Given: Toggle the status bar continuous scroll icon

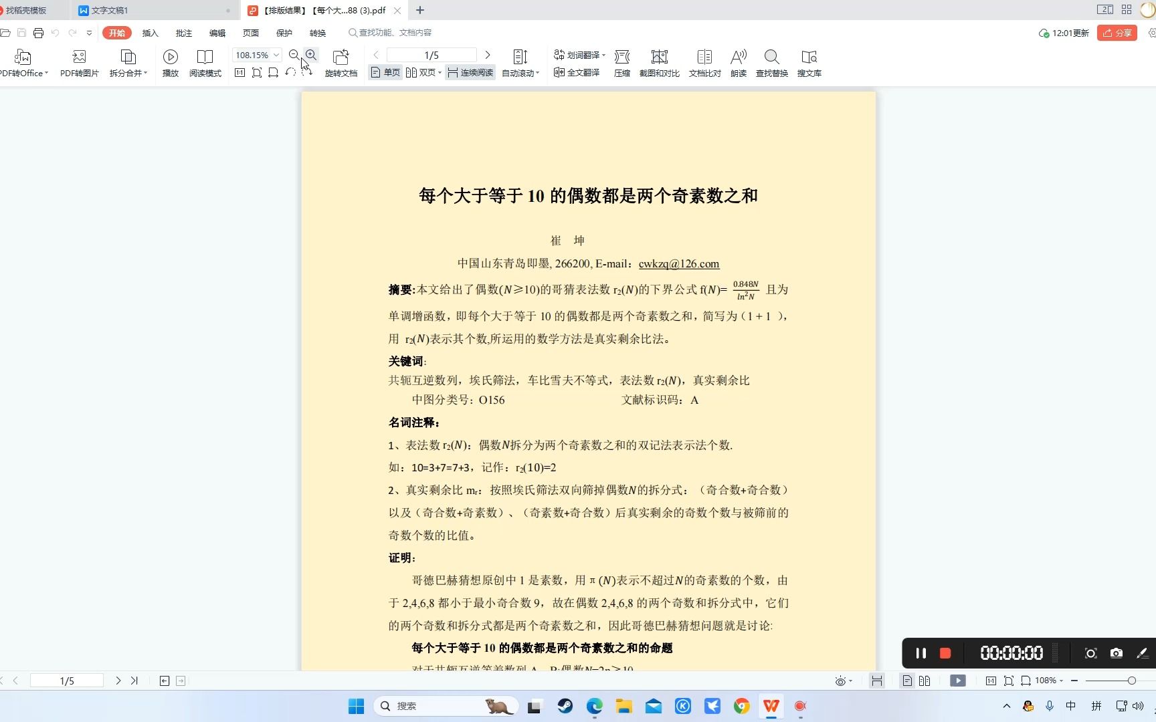Looking at the screenshot, I should [876, 681].
